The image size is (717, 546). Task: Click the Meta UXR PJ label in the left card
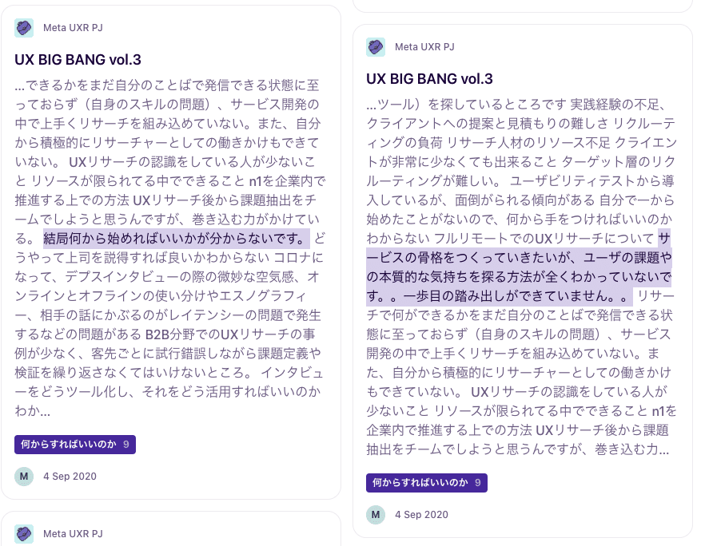click(74, 28)
